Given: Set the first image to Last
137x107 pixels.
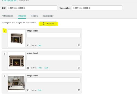Looking at the screenshot, I should click(x=39, y=45).
